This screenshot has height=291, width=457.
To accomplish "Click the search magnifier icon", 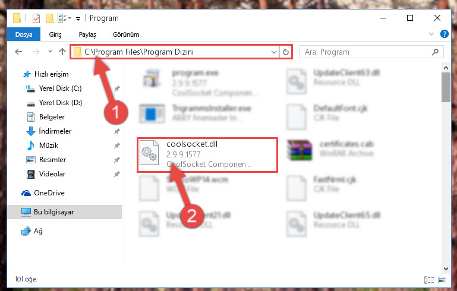I will (x=435, y=52).
